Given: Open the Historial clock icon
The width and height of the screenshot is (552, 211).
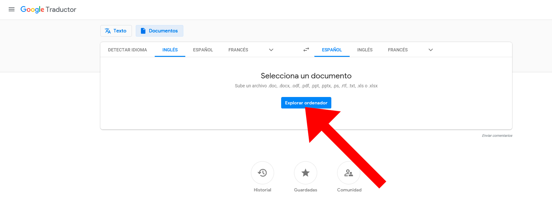Looking at the screenshot, I should (262, 173).
